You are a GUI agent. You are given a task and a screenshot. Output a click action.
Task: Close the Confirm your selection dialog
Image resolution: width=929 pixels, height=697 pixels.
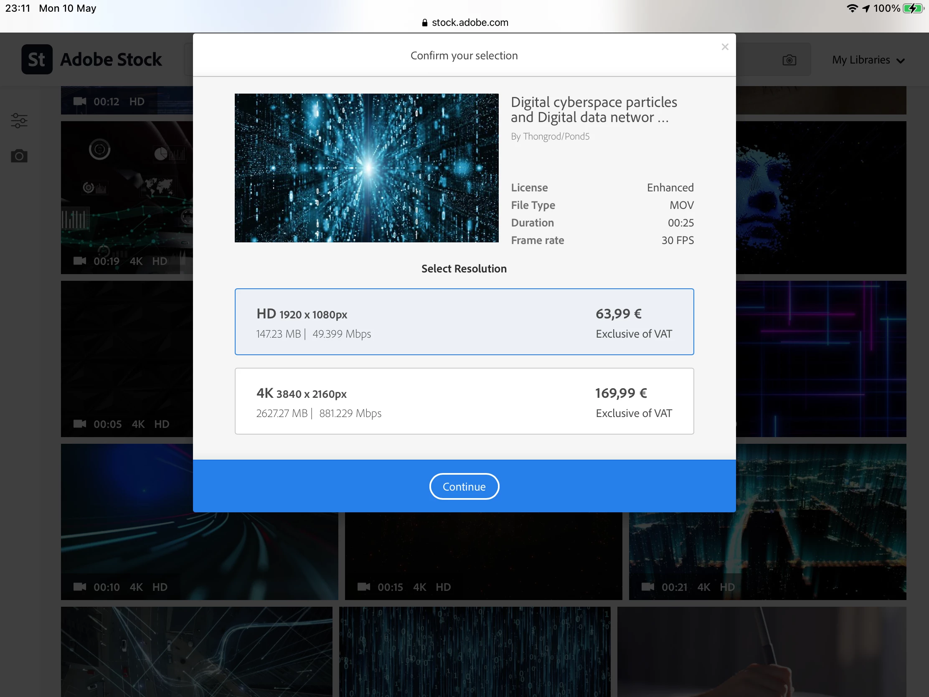[x=724, y=47]
